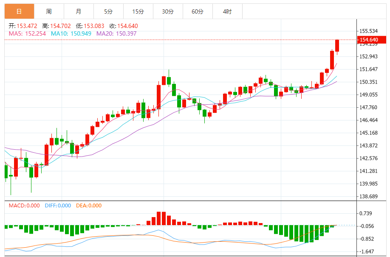Click the 152.943 price axis label
390x257 pixels.
[x=369, y=56]
